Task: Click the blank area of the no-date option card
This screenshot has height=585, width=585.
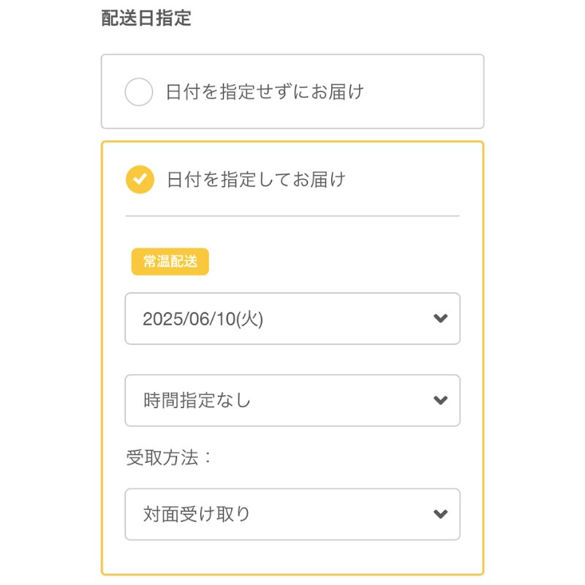Action: (423, 92)
